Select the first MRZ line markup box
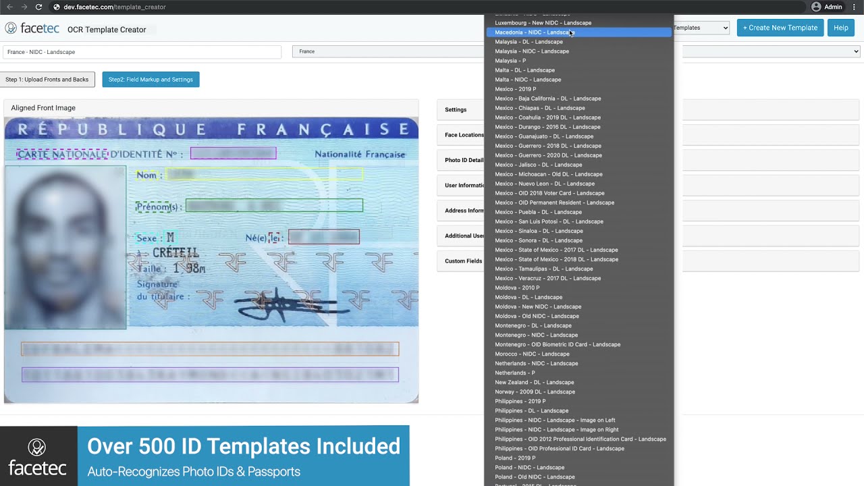The image size is (864, 486). pos(210,349)
